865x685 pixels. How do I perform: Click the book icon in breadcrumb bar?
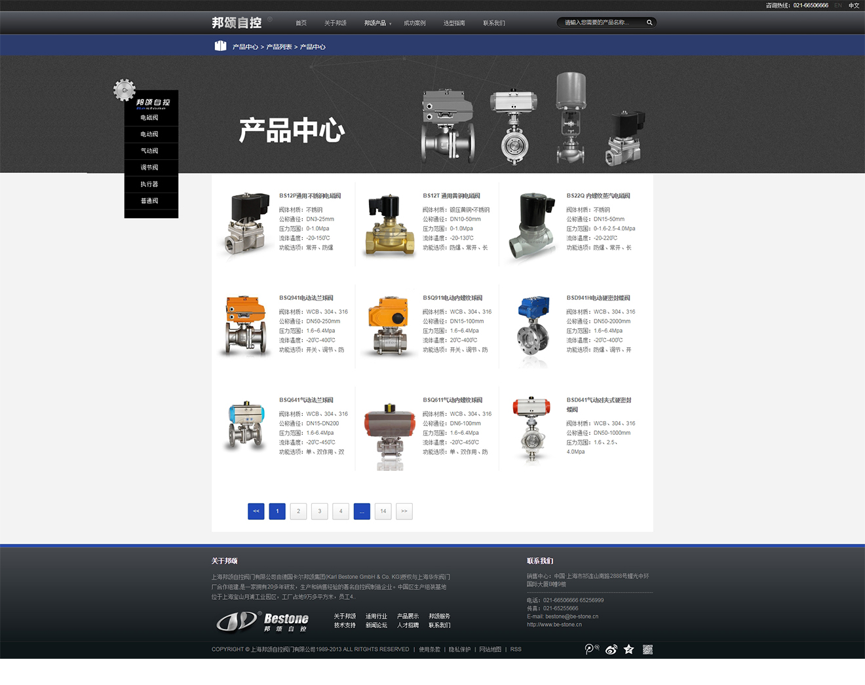pyautogui.click(x=220, y=46)
